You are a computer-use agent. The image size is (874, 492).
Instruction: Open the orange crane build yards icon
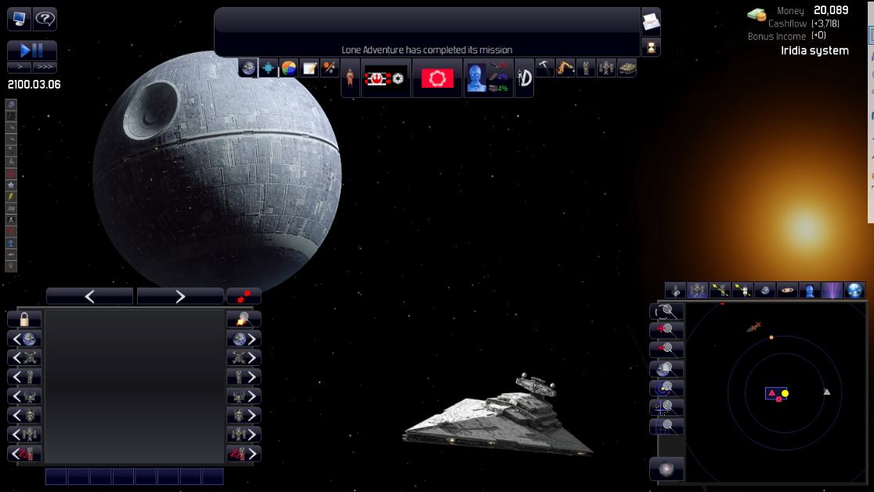(x=565, y=68)
